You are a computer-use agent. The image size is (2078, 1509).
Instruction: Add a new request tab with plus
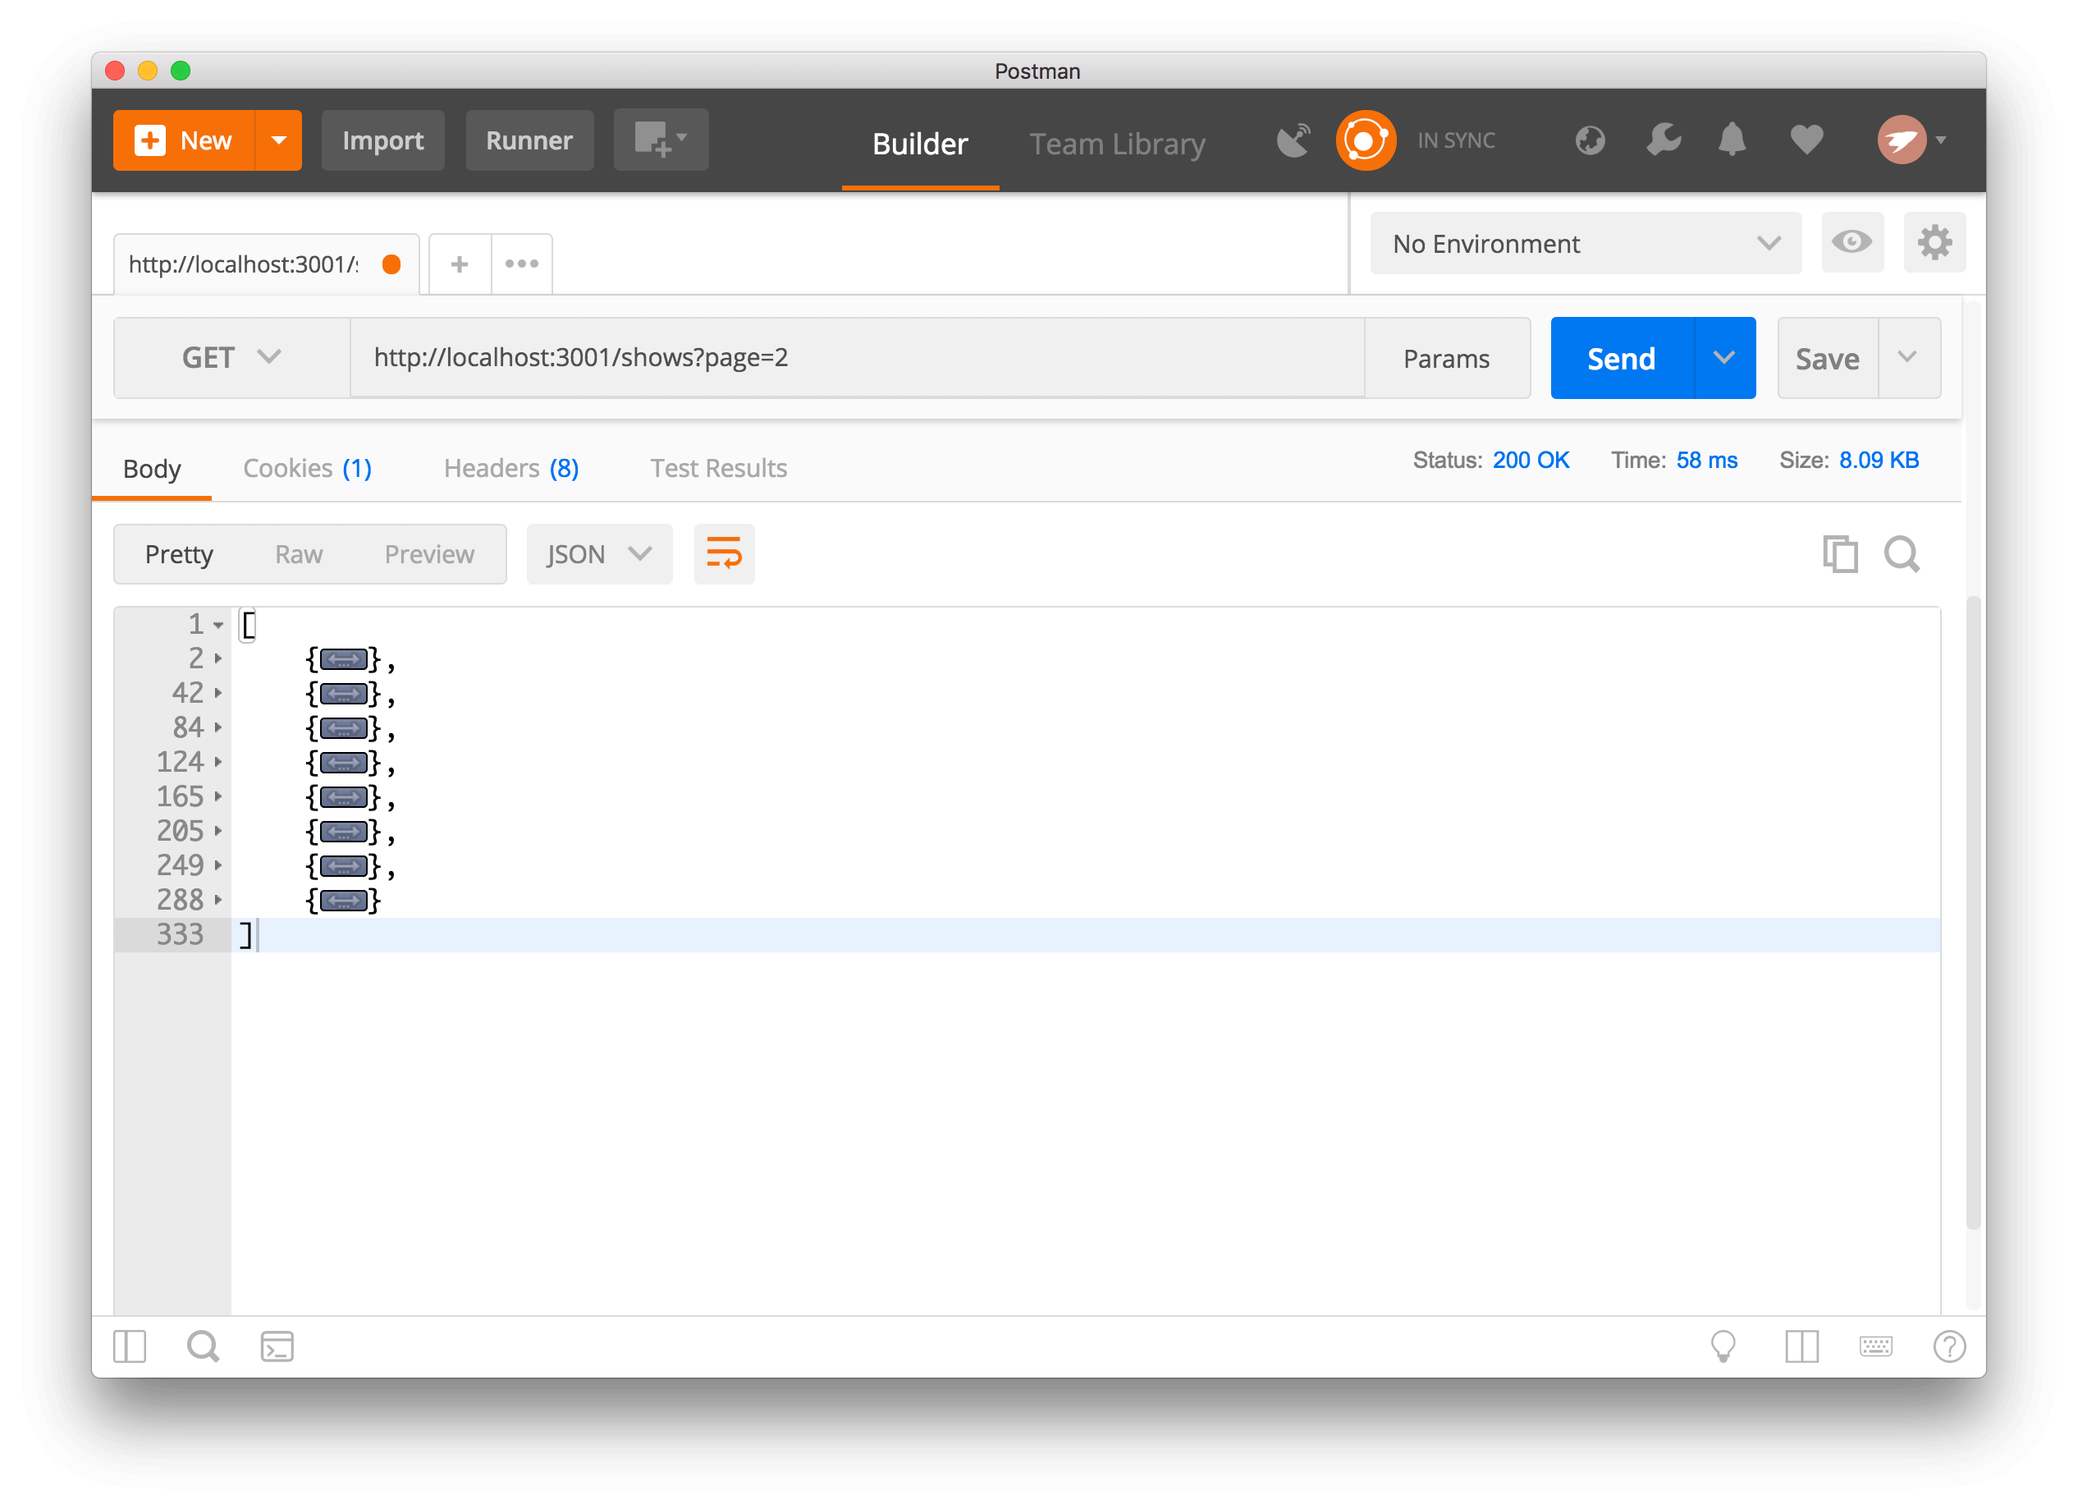(460, 265)
